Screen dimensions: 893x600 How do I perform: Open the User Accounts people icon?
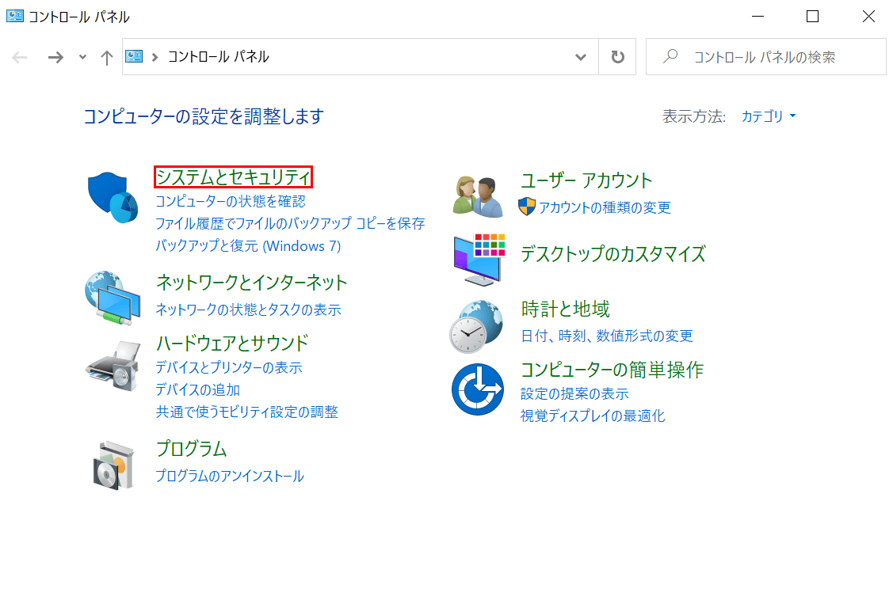pyautogui.click(x=478, y=197)
